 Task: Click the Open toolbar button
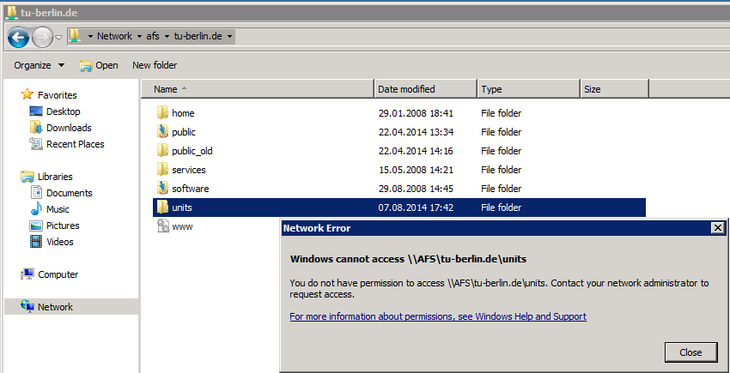coord(99,65)
